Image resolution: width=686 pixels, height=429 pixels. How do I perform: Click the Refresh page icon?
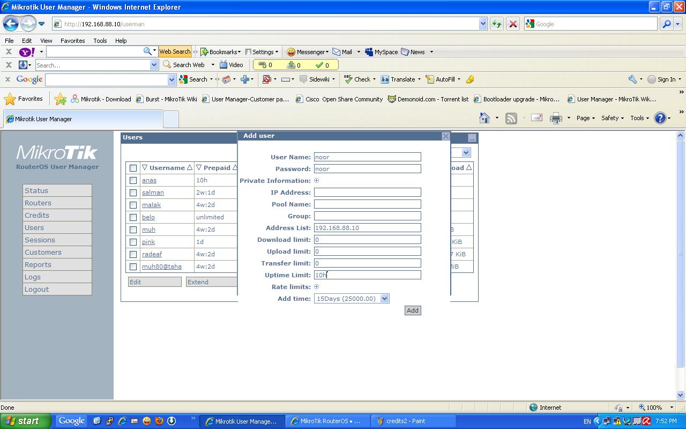point(497,24)
